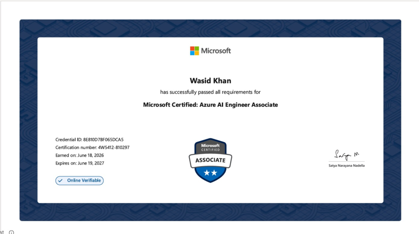Viewport: 419px width, 234px height.
Task: Click the two stars on Associate badge
Action: [x=210, y=173]
